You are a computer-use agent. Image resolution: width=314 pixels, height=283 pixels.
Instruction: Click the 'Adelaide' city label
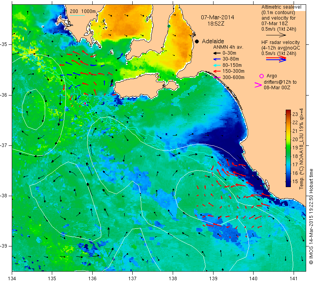pyautogui.click(x=213, y=41)
